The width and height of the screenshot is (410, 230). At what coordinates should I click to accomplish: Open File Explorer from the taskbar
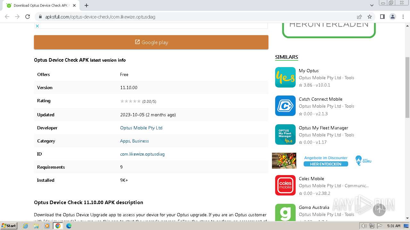(x=36, y=226)
